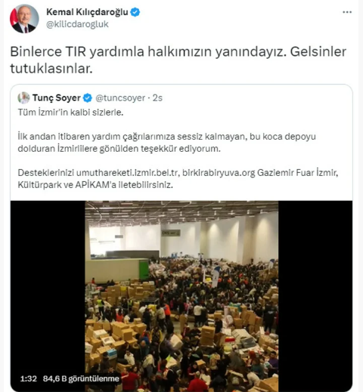Image resolution: width=363 pixels, height=392 pixels.
Task: Open the three-dot more options menu
Action: point(347,12)
